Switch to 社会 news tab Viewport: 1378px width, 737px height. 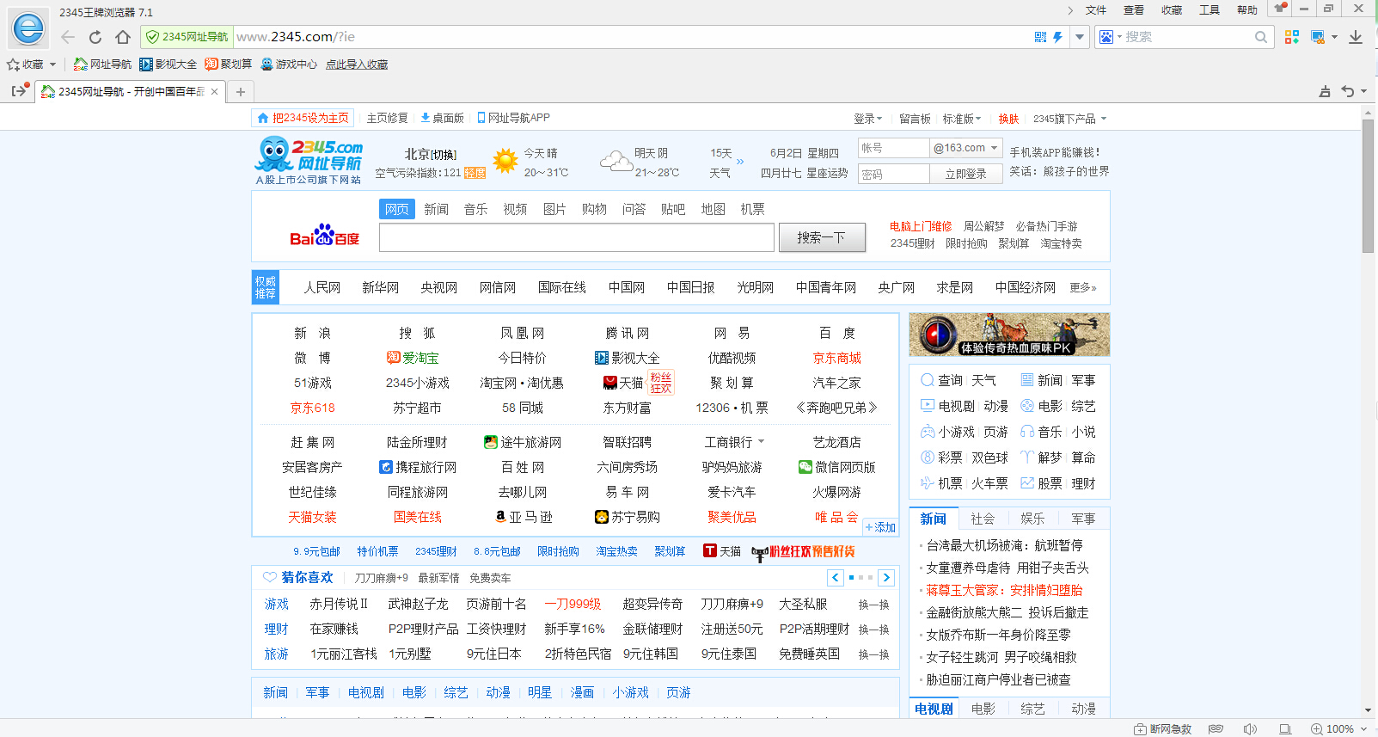[x=983, y=519]
